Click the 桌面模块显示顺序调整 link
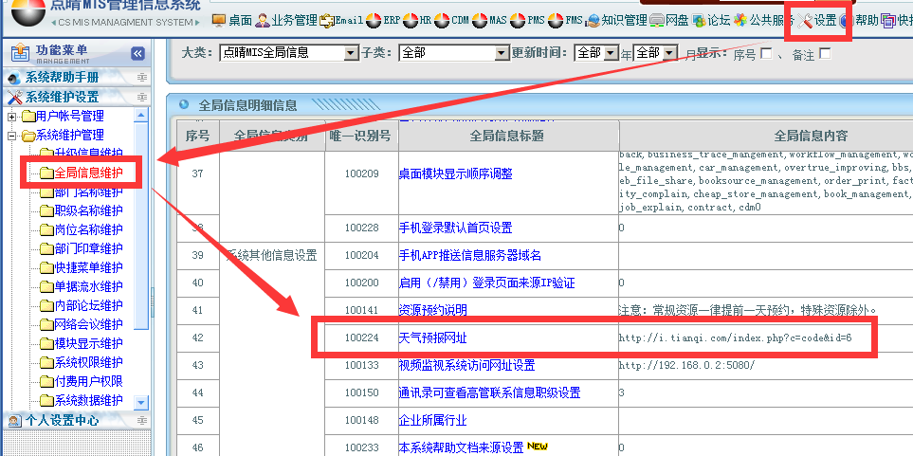Viewport: 913px width, 456px height. click(x=455, y=173)
